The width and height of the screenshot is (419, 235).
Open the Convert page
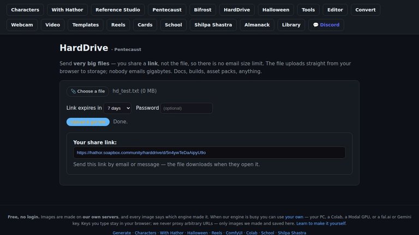(366, 10)
